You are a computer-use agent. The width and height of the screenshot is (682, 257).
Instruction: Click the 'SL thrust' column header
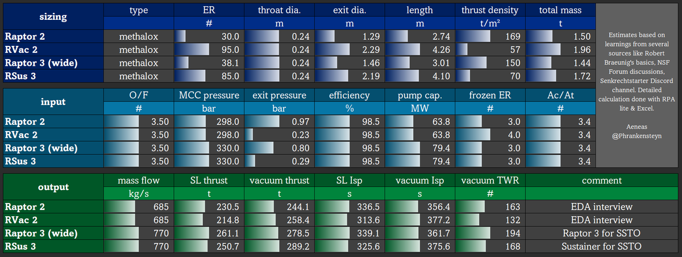click(x=209, y=180)
